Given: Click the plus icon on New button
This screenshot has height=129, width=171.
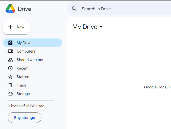Looking at the screenshot, I should [10, 27].
